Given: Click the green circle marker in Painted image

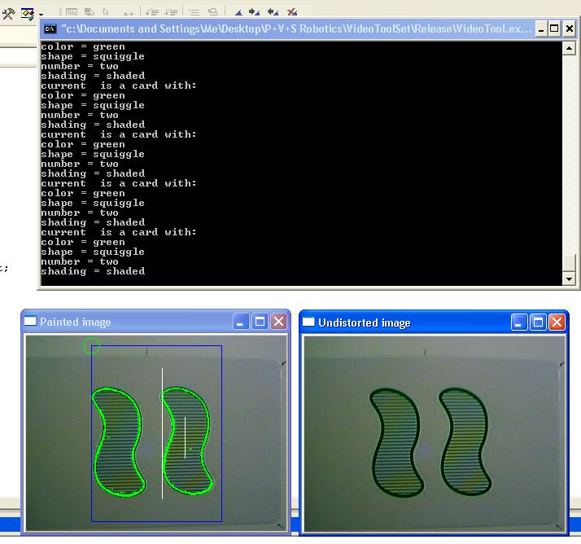Looking at the screenshot, I should click(x=91, y=346).
